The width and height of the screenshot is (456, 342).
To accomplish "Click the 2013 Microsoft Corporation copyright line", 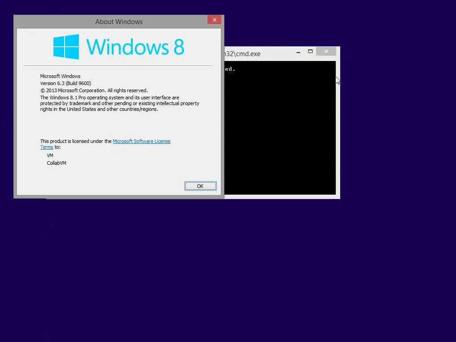I will tap(94, 90).
